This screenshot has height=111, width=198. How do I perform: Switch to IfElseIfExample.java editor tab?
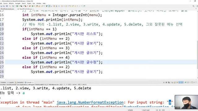click(7, 9)
